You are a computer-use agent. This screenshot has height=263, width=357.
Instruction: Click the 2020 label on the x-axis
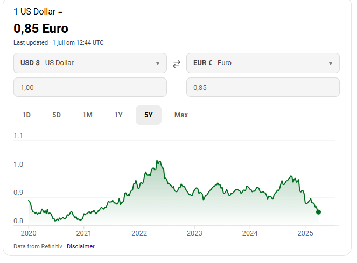(28, 233)
